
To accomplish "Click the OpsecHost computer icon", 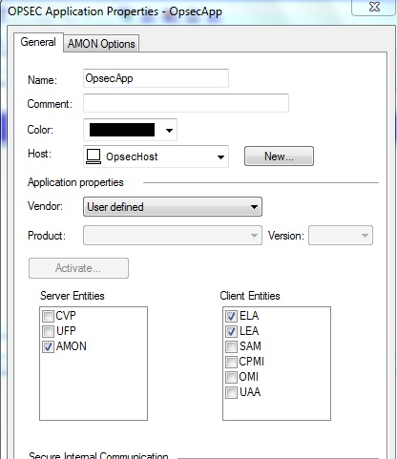I will click(x=94, y=156).
